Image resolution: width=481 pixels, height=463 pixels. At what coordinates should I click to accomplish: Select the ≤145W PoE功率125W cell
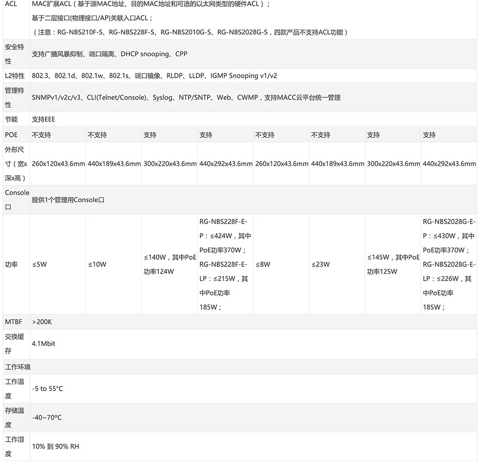pos(393,264)
